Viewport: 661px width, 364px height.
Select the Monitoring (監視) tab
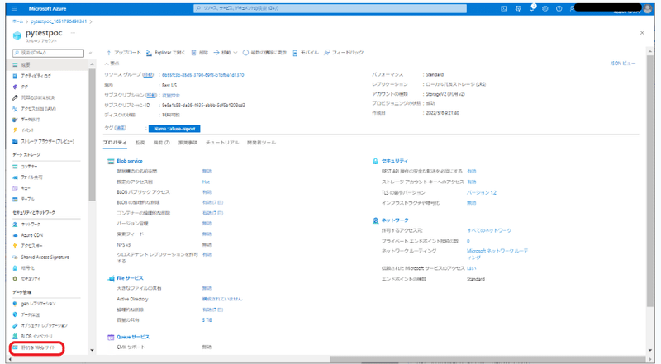140,143
